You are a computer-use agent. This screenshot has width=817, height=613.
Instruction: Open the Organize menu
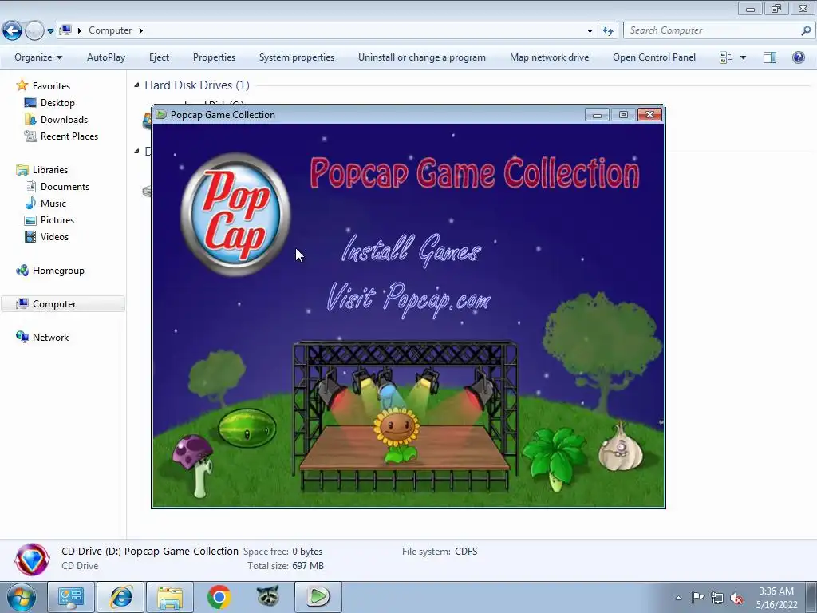tap(38, 57)
